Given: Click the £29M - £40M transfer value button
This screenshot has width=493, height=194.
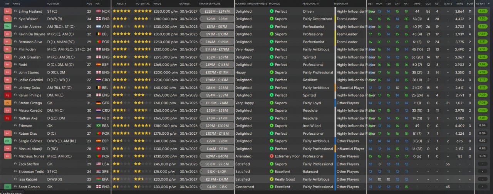Looking at the screenshot, I should click(217, 156).
